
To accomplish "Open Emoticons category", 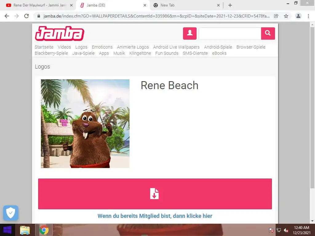I will (x=102, y=47).
